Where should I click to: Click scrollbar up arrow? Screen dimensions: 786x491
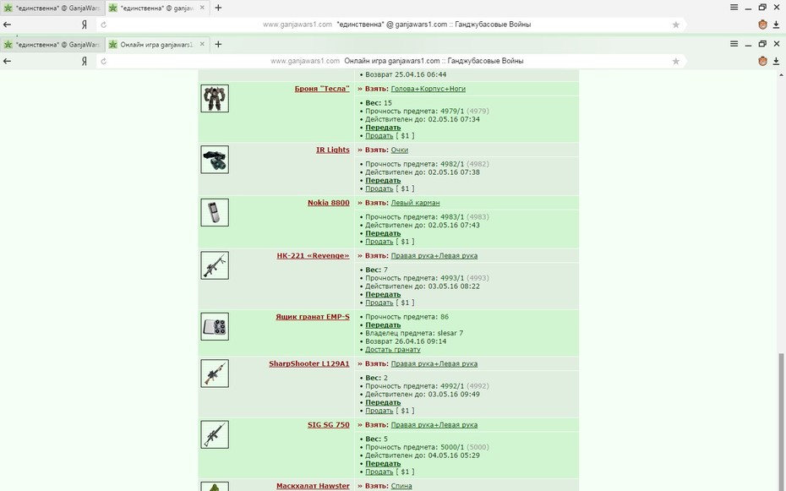pyautogui.click(x=781, y=74)
